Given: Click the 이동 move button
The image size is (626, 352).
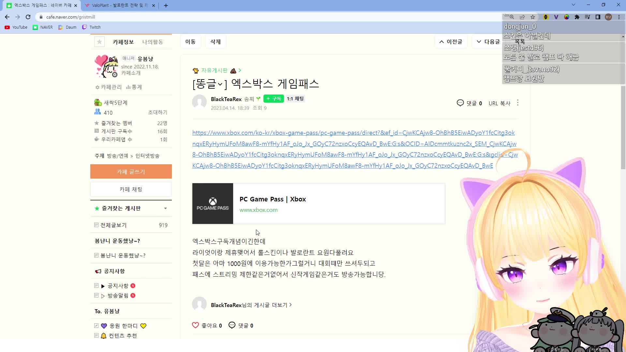Looking at the screenshot, I should 190,42.
